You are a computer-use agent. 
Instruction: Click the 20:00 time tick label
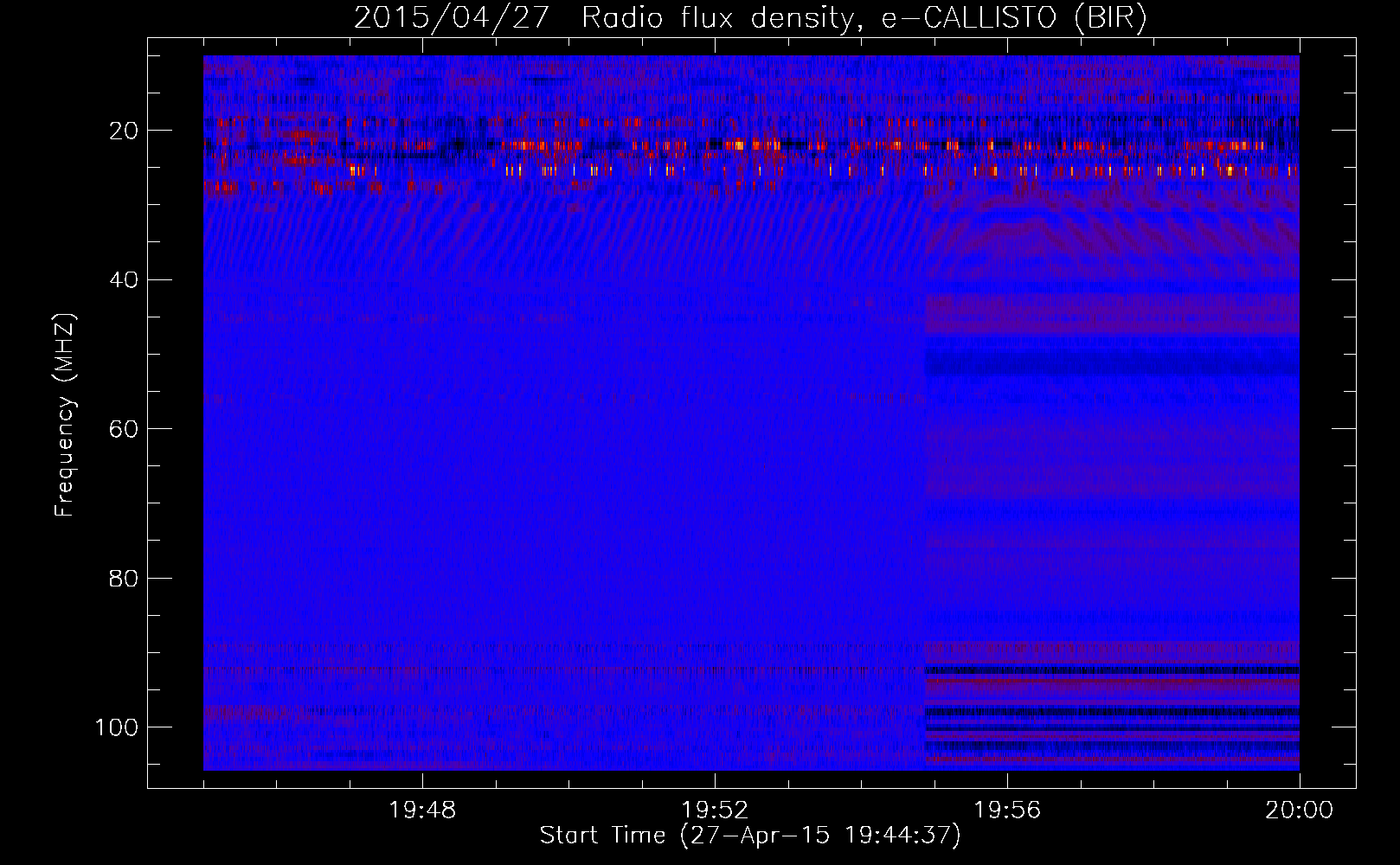(1300, 811)
